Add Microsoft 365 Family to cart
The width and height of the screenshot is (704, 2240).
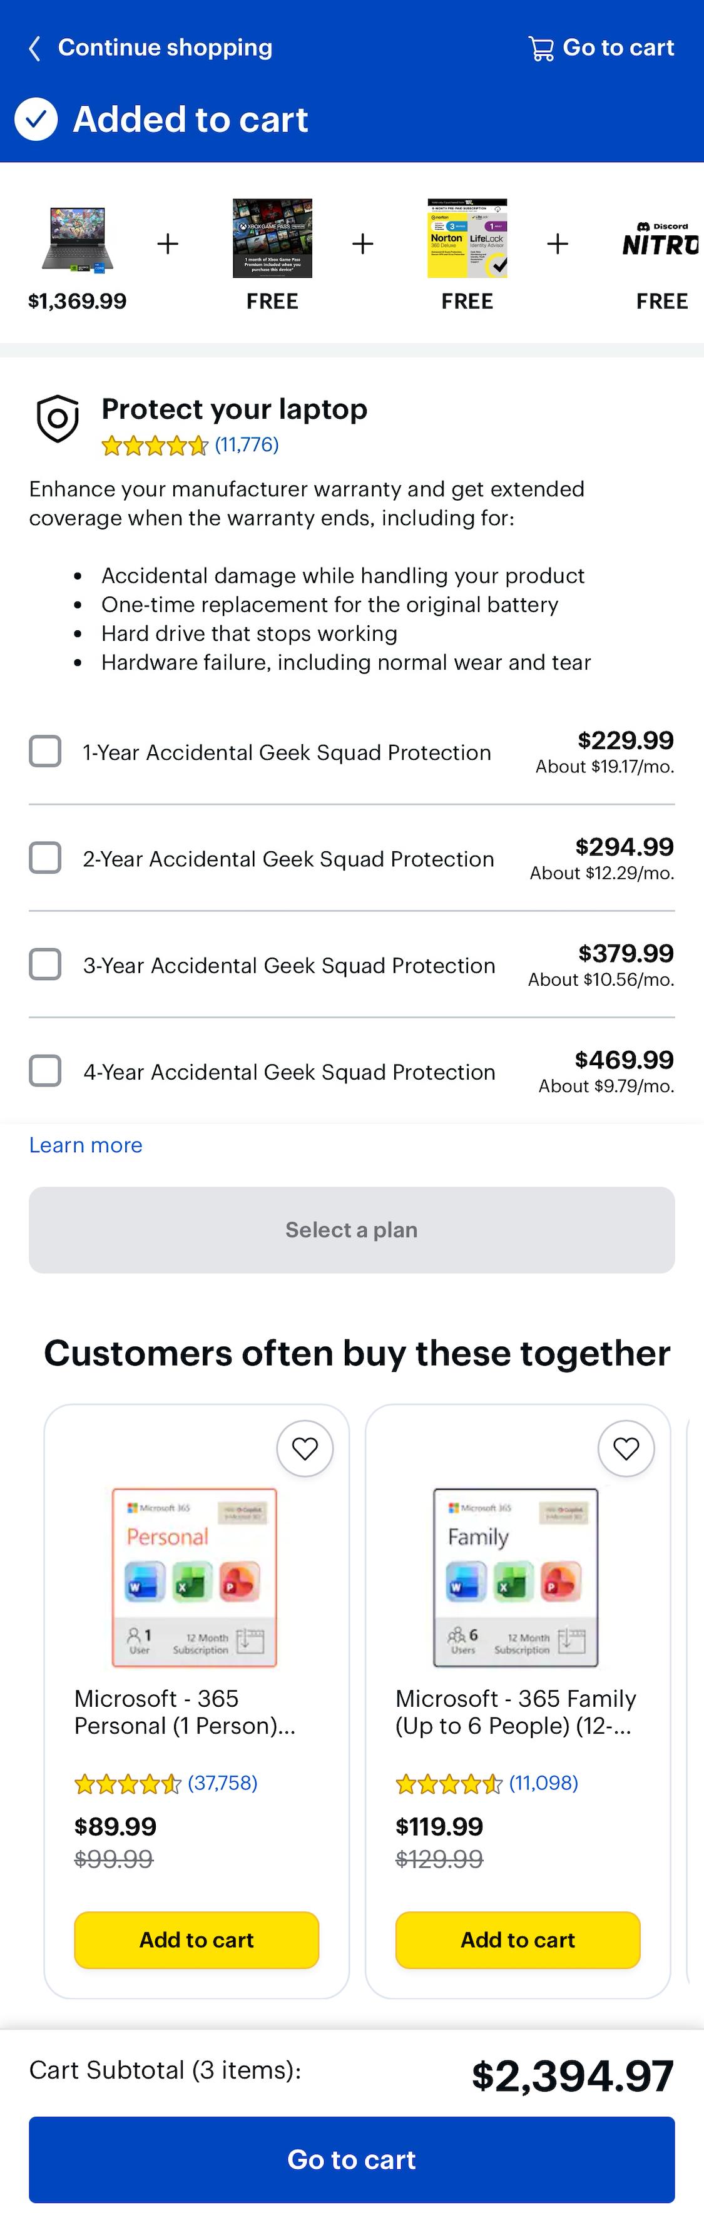(517, 1940)
